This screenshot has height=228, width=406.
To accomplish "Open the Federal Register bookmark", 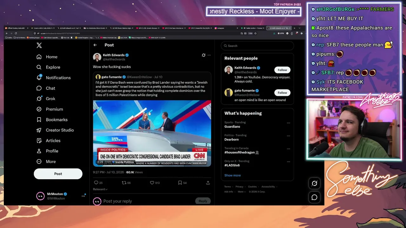I will (84, 38).
